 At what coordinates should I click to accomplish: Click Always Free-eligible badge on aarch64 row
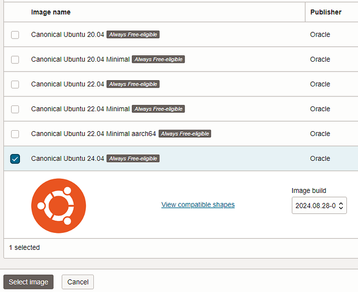185,134
